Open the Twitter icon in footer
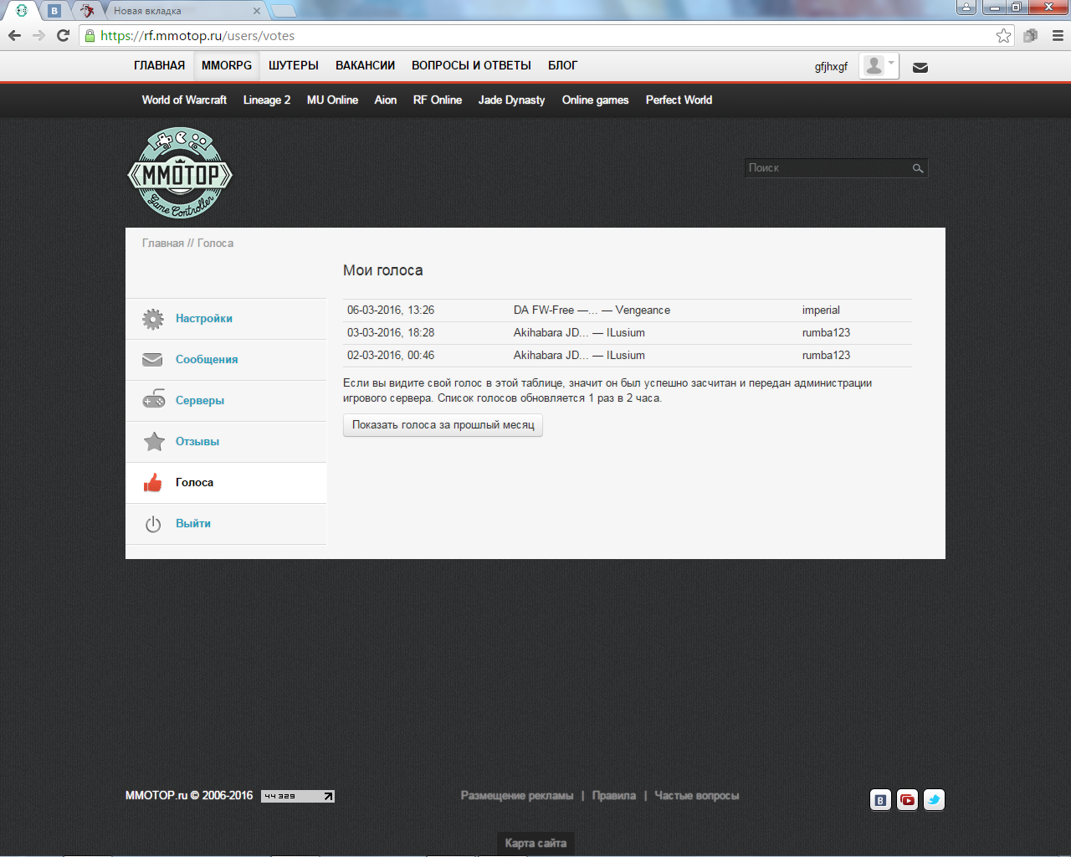Image resolution: width=1071 pixels, height=857 pixels. pyautogui.click(x=934, y=800)
